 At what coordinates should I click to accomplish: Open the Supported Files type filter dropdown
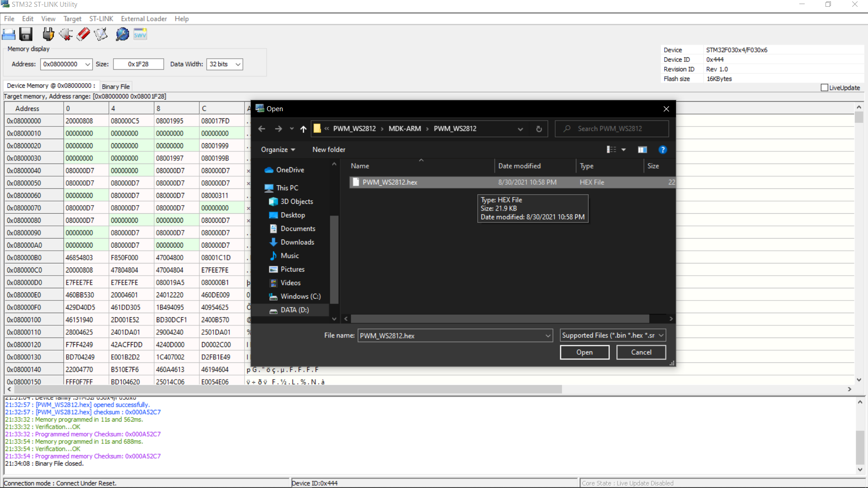point(613,335)
